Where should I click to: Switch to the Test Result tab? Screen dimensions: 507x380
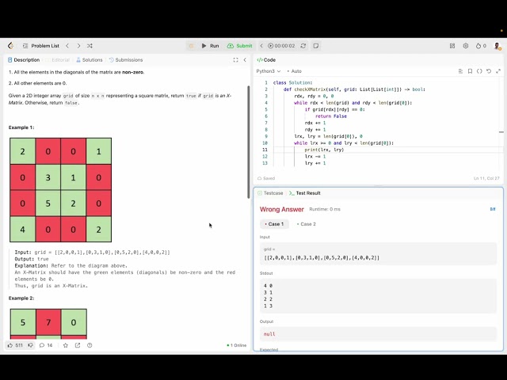[x=304, y=193]
